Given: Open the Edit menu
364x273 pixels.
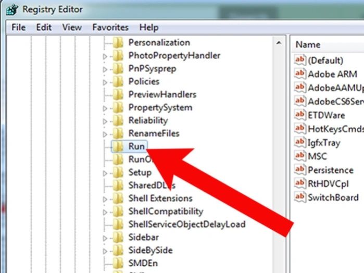Looking at the screenshot, I should tap(44, 28).
